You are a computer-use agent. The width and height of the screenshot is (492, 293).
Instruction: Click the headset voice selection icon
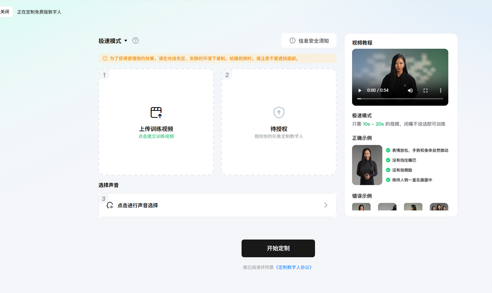point(110,205)
